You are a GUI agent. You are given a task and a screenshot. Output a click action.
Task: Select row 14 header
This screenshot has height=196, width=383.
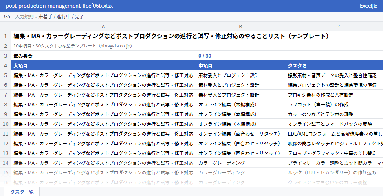coord(5,163)
